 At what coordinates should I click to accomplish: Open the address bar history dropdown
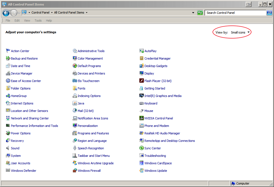[x=193, y=12]
